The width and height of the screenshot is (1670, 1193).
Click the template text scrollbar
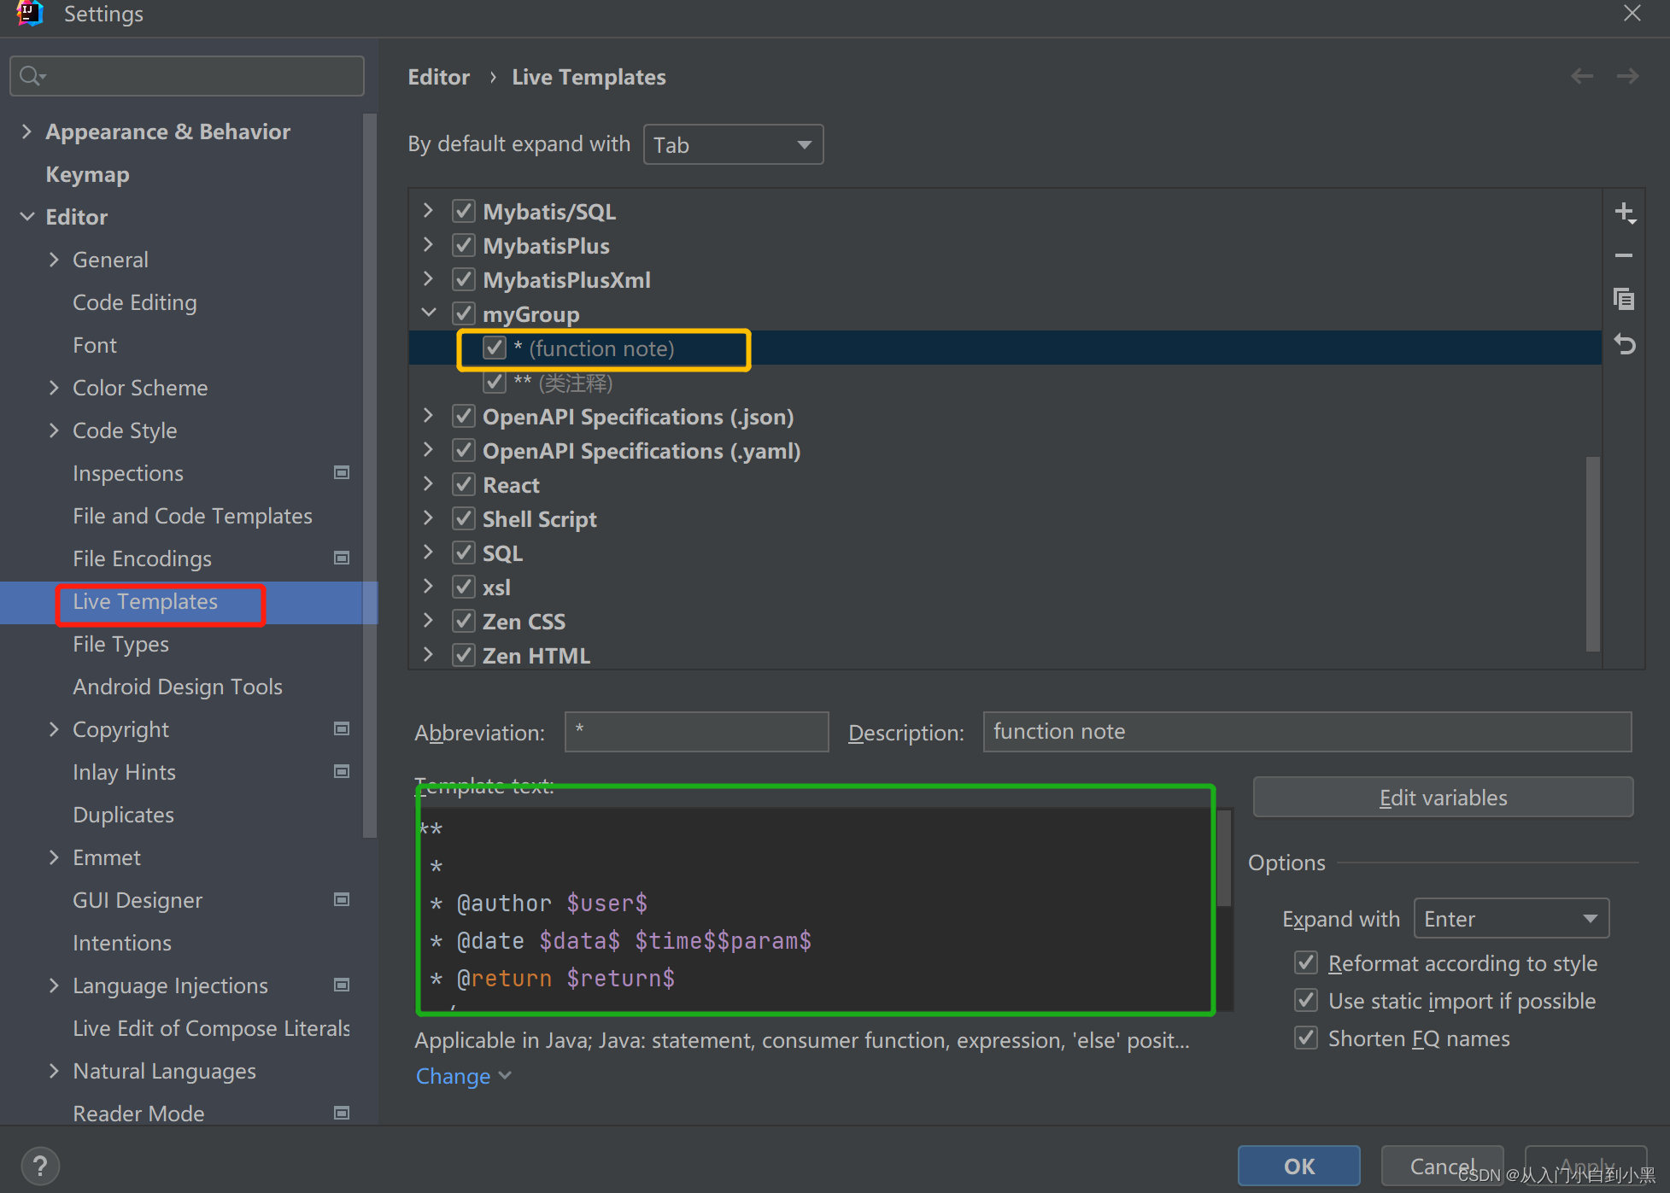click(x=1223, y=857)
